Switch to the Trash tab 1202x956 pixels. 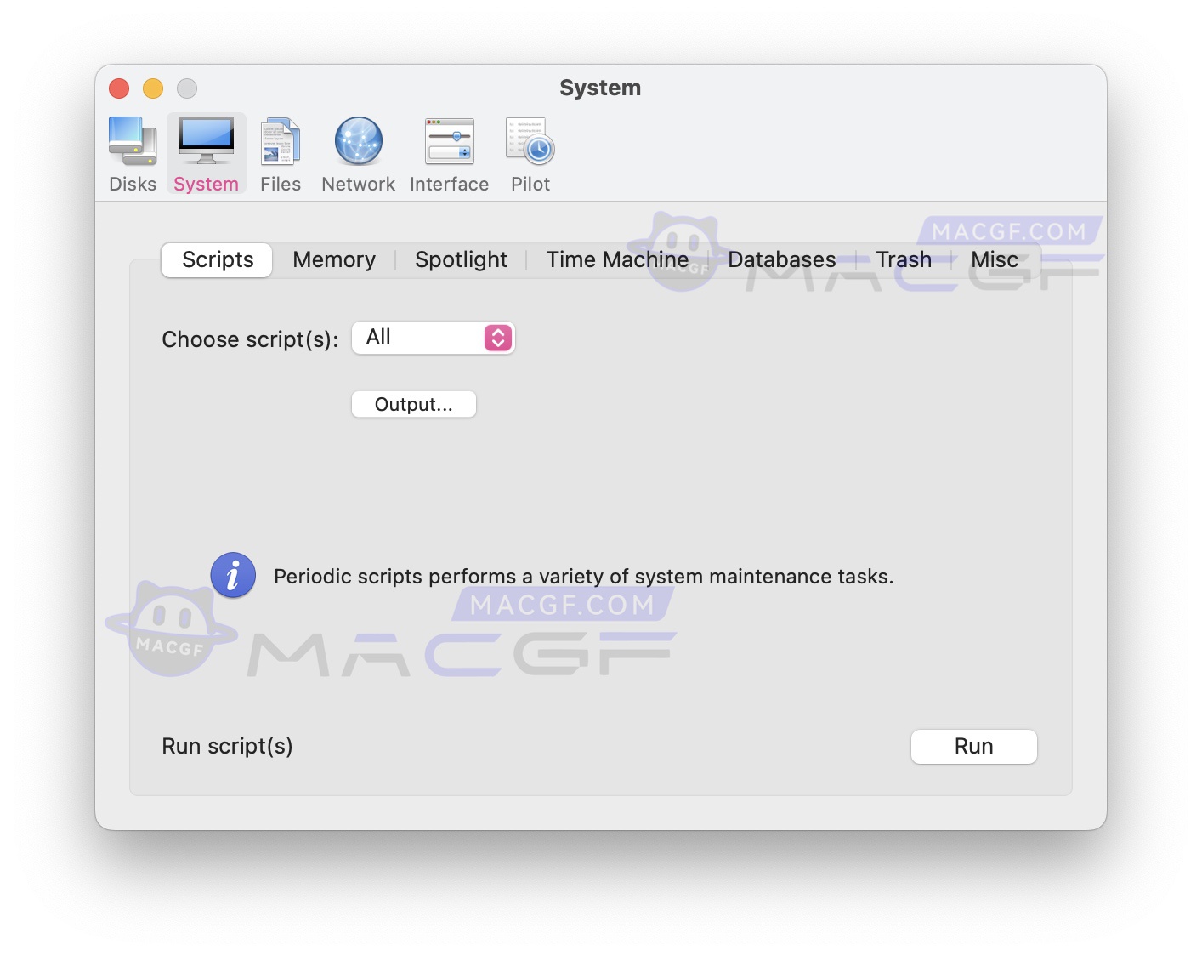tap(904, 259)
